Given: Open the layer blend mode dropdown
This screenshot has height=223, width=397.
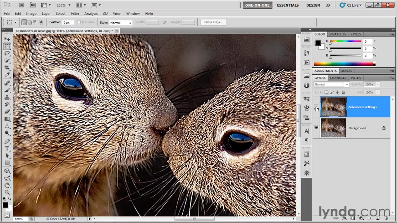Looking at the screenshot, I should click(x=331, y=84).
